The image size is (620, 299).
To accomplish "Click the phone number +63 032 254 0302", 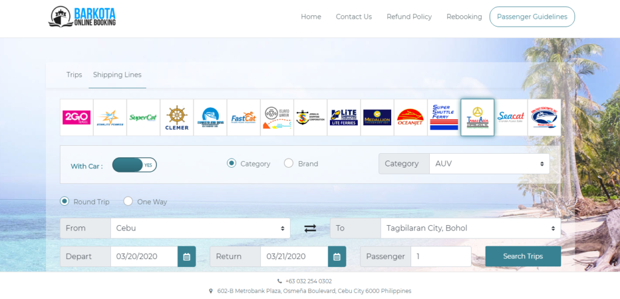I will coord(308,281).
